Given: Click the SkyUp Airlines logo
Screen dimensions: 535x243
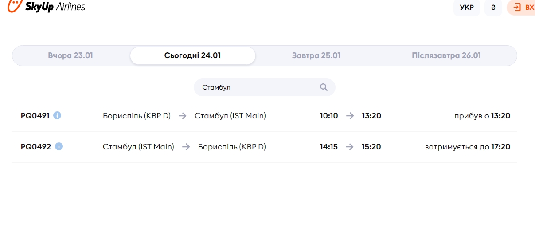Looking at the screenshot, I should (47, 6).
